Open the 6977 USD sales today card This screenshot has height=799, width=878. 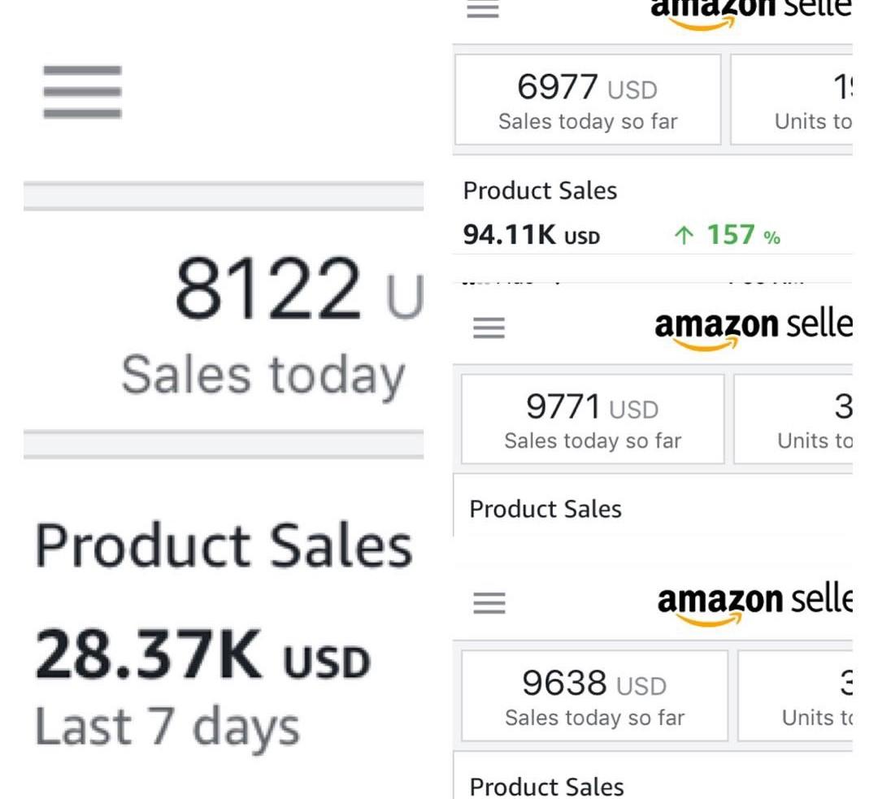(x=587, y=100)
